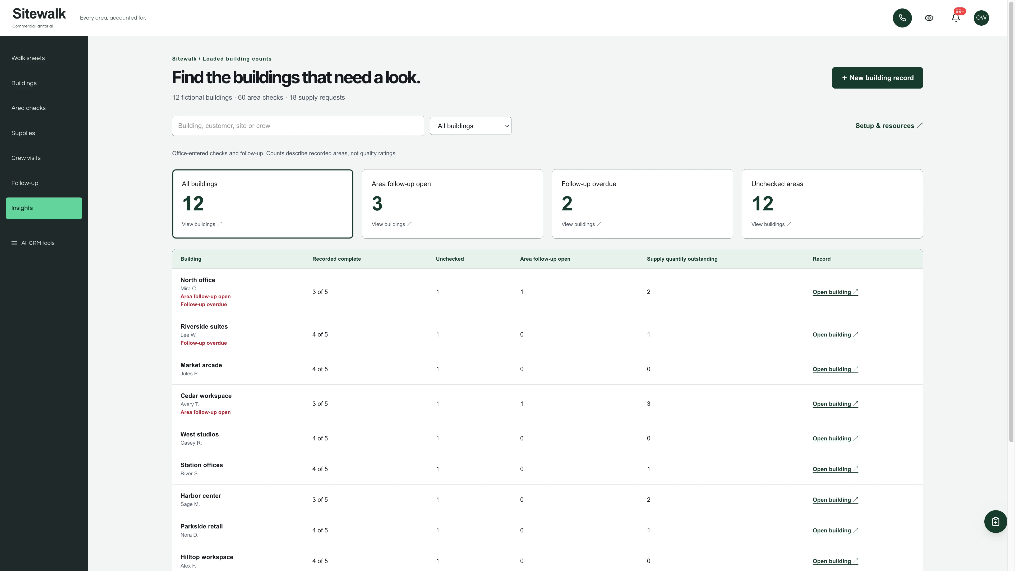This screenshot has width=1015, height=571.
Task: Open building for Cedar workspace
Action: pyautogui.click(x=835, y=404)
